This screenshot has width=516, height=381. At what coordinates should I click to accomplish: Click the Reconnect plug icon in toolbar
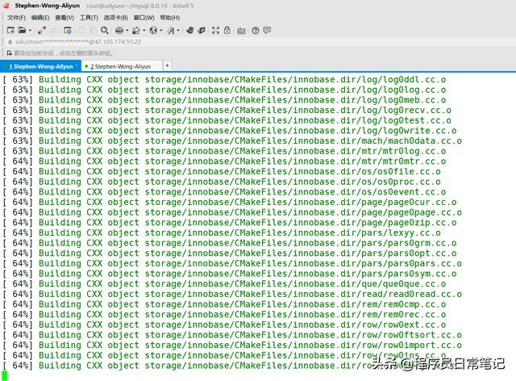tap(41, 31)
